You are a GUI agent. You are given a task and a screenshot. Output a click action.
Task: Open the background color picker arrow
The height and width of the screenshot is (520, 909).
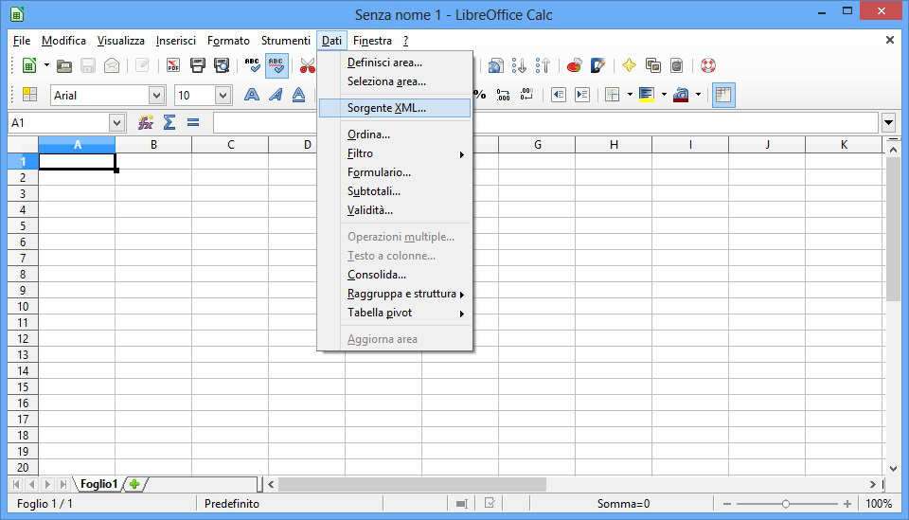click(x=664, y=95)
